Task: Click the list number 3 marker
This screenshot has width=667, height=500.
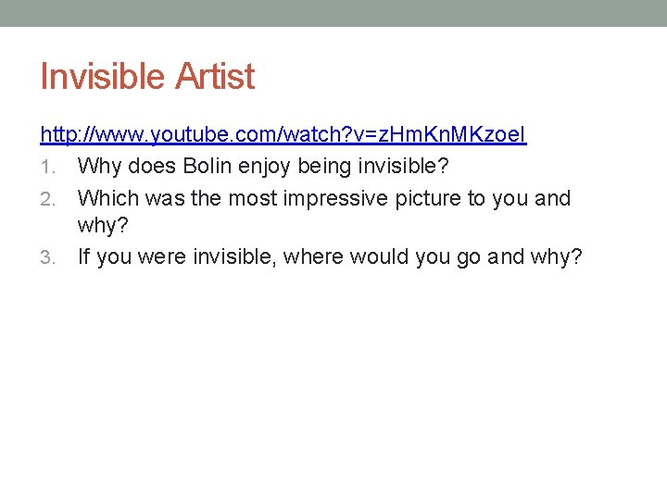Action: pos(47,257)
